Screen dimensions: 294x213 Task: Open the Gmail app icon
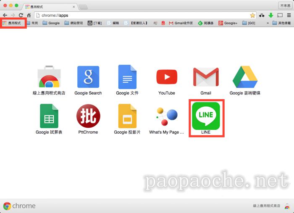(206, 77)
